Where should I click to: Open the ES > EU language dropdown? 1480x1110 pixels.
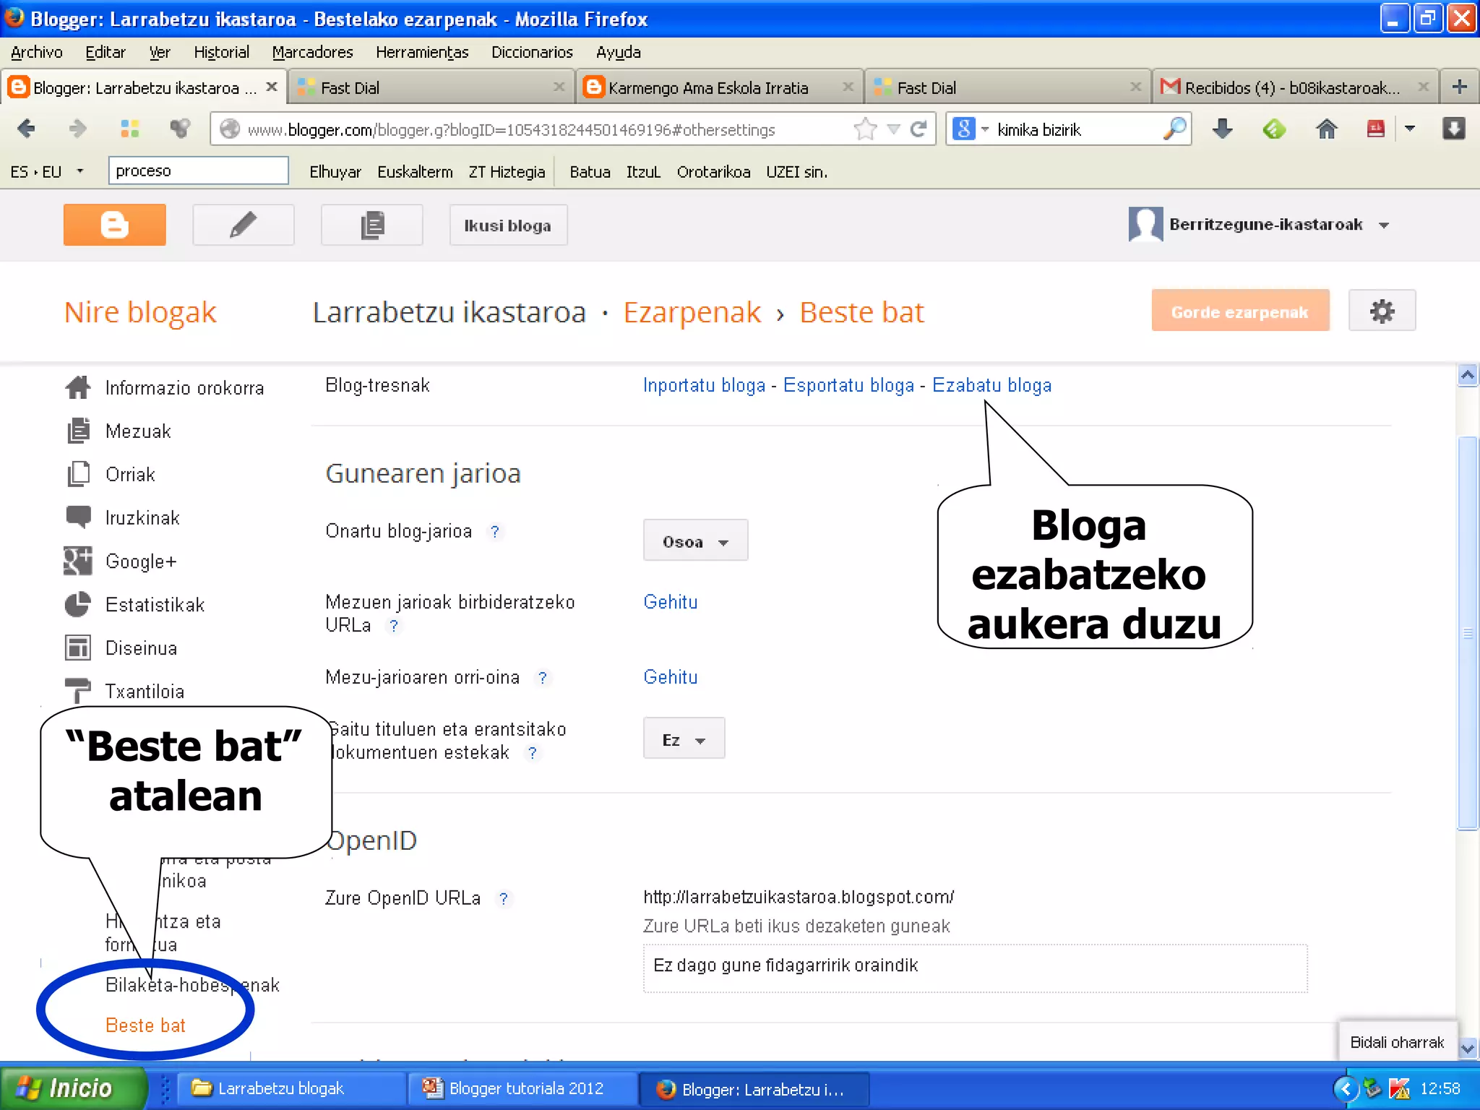coord(80,171)
